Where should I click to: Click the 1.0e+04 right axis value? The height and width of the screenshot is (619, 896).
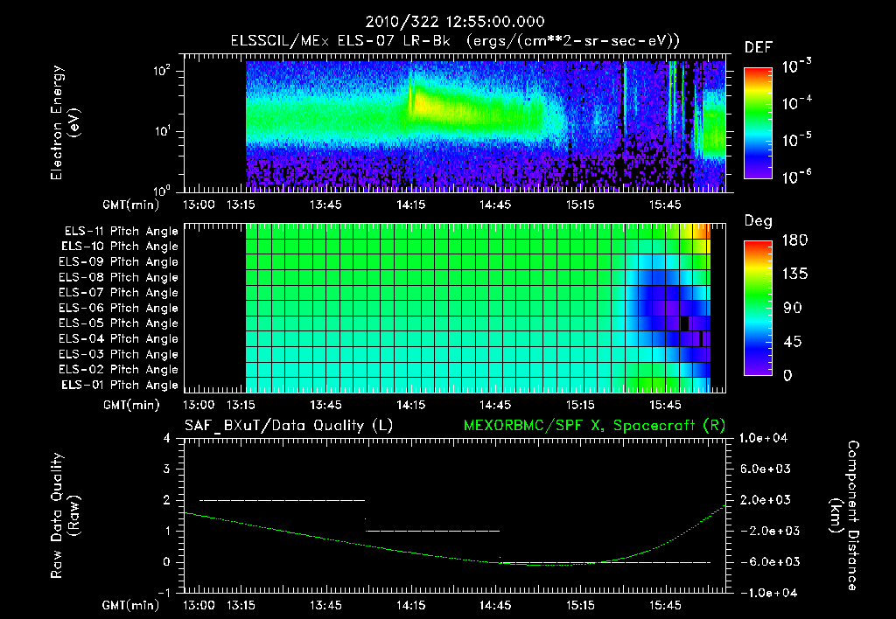point(763,439)
